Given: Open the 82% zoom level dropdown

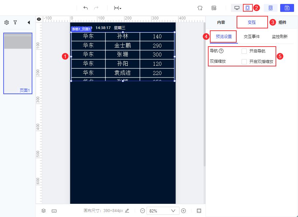Looking at the screenshot, I should 163,211.
